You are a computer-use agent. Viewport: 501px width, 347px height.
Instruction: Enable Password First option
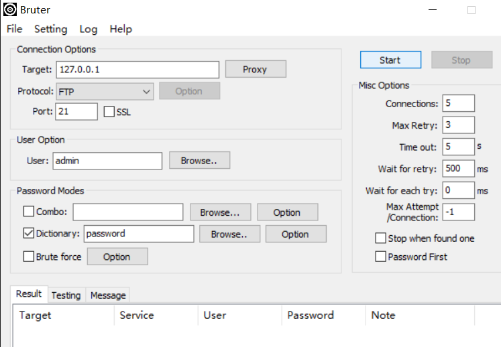click(380, 257)
